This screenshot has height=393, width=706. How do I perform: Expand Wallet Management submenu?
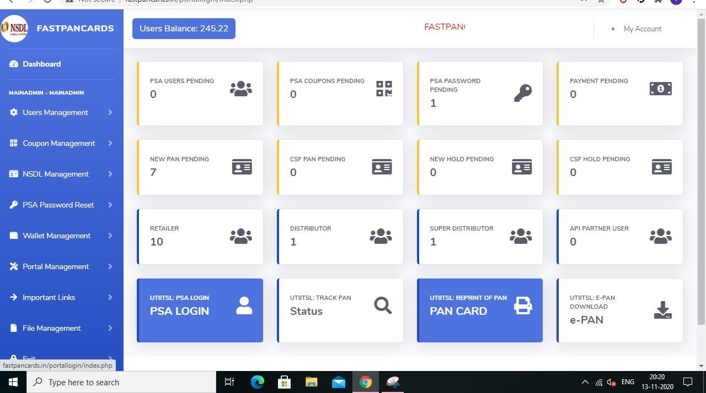coord(56,236)
